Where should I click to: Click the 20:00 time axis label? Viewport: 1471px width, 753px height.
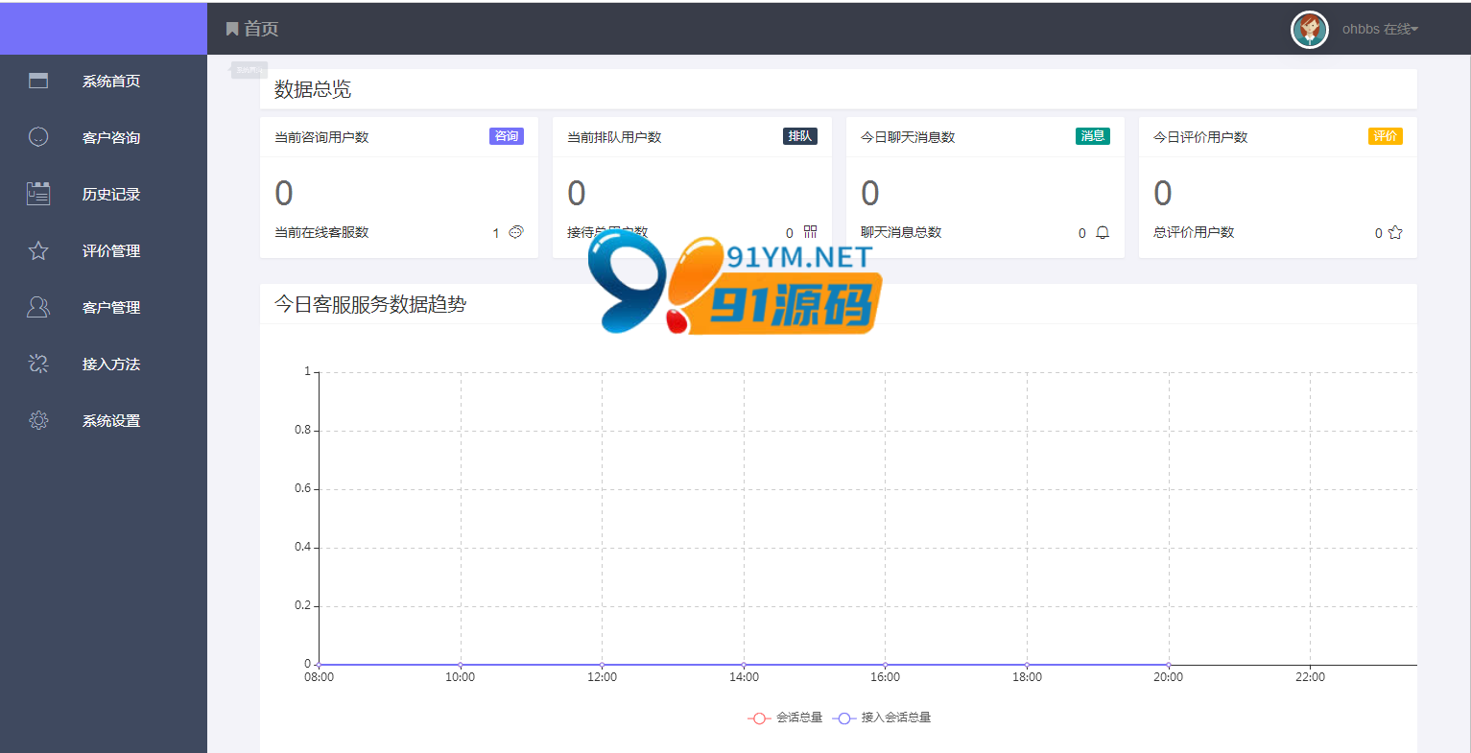1168,677
